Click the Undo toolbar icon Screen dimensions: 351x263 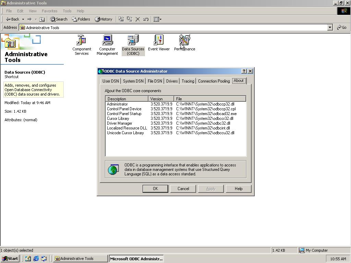pos(146,19)
